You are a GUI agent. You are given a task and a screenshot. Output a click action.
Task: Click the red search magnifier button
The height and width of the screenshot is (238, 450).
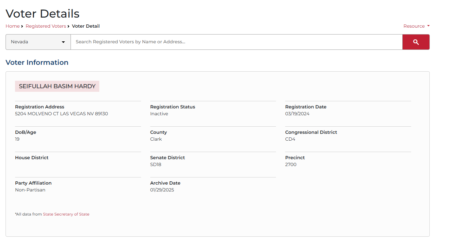[x=416, y=42]
